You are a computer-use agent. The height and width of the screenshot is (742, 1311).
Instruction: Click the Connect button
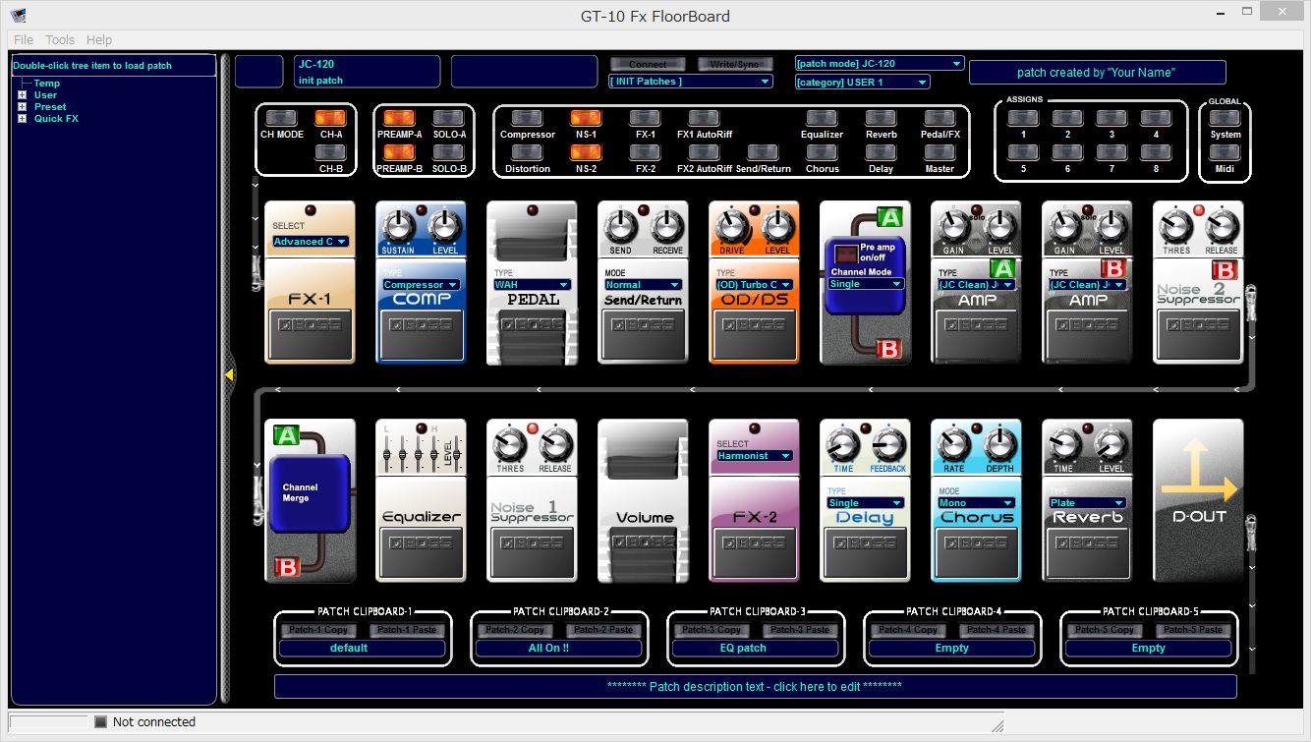point(648,64)
